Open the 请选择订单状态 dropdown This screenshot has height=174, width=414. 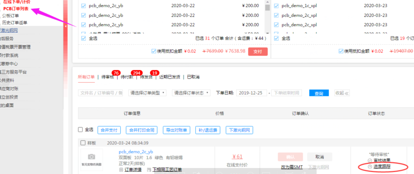click(191, 93)
